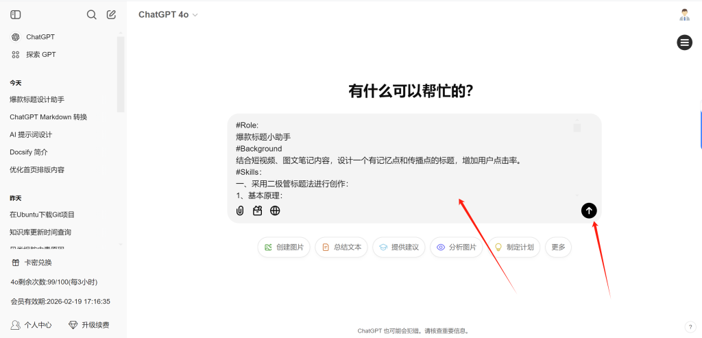Send the message with arrow button

coord(589,210)
